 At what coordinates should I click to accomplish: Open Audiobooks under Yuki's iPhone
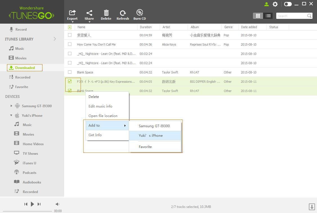(28, 182)
